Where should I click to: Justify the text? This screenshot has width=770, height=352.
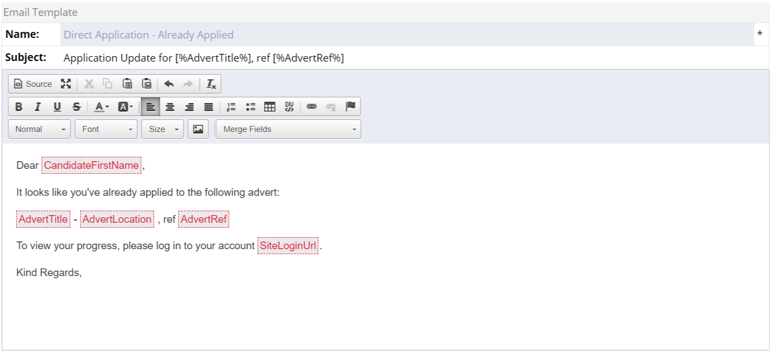click(208, 107)
